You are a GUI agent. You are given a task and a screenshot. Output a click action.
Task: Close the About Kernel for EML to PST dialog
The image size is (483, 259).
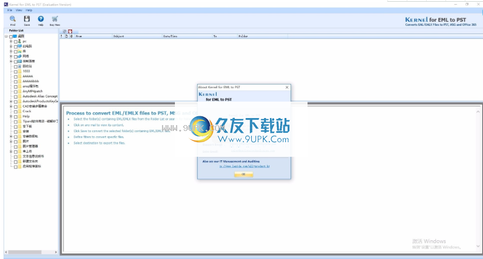[x=287, y=88]
